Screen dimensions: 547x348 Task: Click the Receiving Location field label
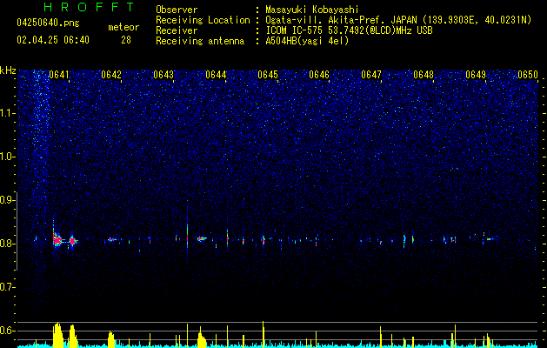pyautogui.click(x=203, y=20)
